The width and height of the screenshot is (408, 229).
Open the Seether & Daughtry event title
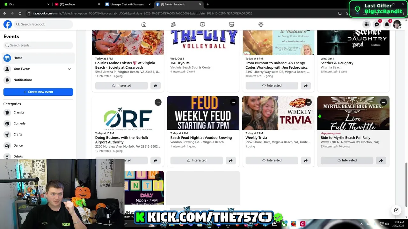click(x=337, y=63)
